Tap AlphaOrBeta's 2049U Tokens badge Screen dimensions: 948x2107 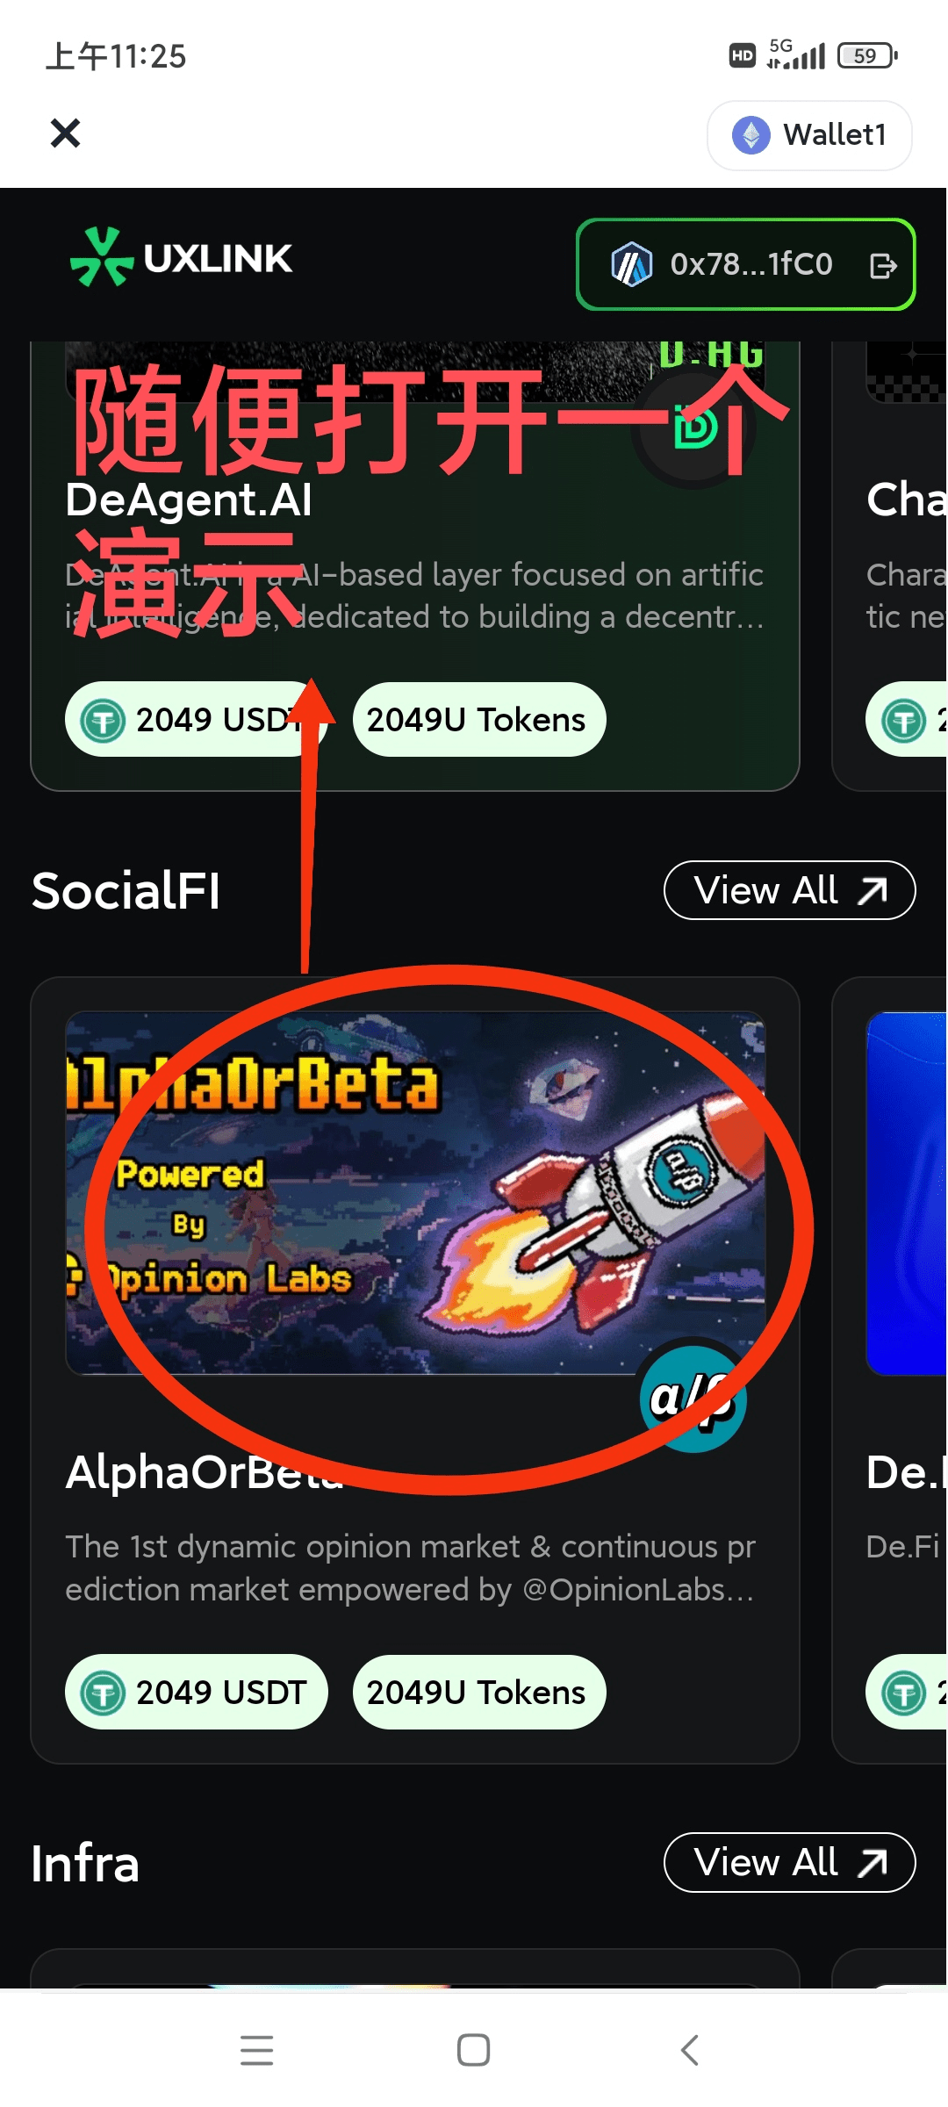coord(479,1692)
